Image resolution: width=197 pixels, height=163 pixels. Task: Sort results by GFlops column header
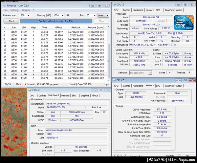pyautogui.click(x=59, y=27)
